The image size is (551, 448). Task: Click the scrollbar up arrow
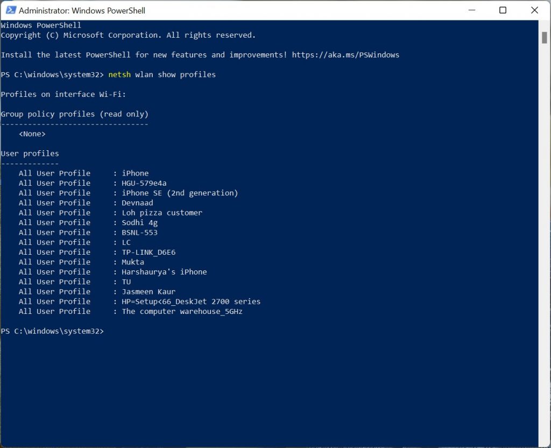[544, 25]
